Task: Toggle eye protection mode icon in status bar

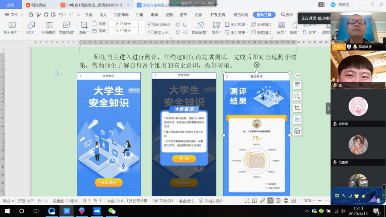Action: tap(294, 201)
